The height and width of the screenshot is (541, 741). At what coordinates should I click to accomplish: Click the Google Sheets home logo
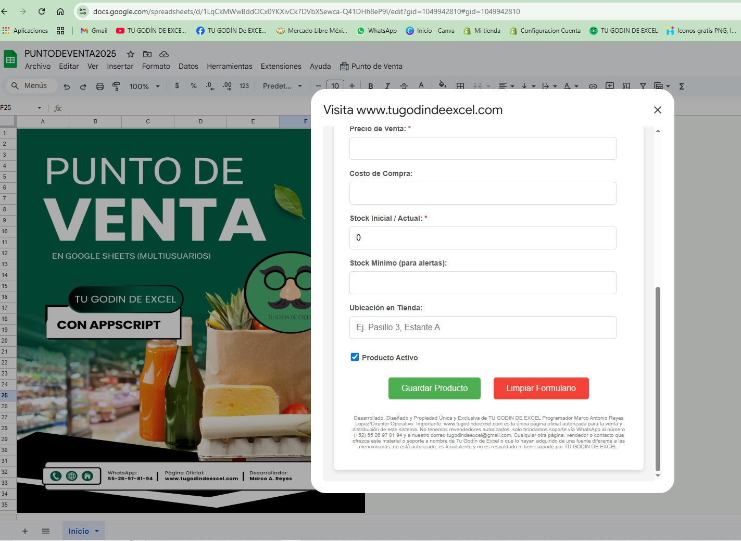pyautogui.click(x=10, y=59)
